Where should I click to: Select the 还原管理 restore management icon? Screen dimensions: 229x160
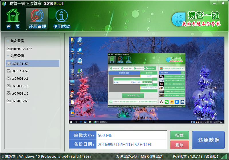pos(37,19)
